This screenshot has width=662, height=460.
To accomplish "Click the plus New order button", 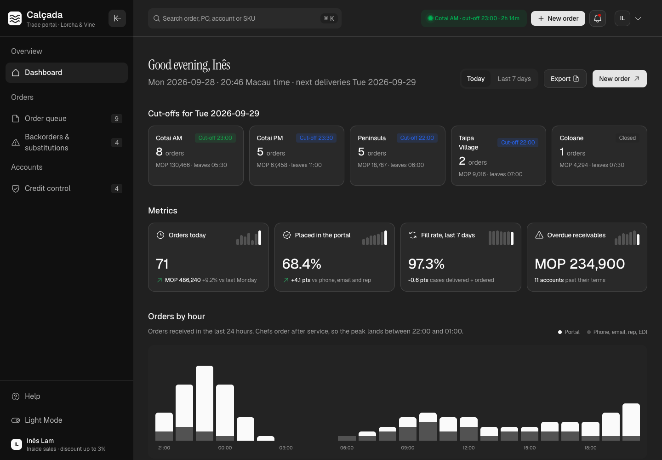I will [x=558, y=18].
